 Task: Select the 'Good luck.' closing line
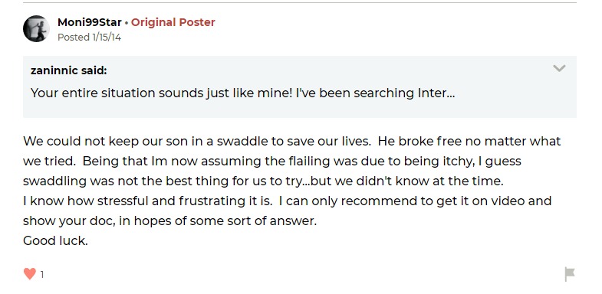click(56, 240)
